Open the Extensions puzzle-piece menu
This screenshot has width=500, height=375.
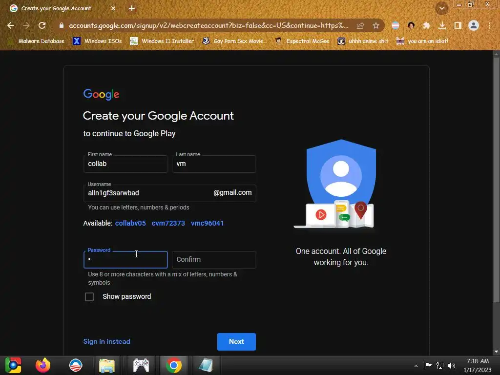[427, 25]
